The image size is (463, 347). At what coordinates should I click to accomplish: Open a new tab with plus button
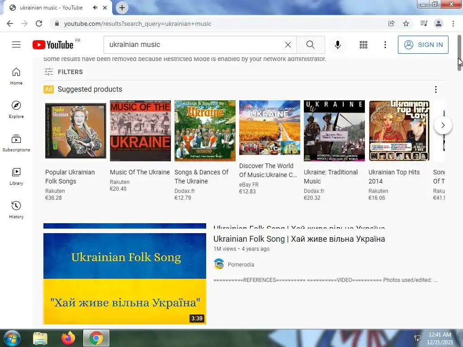click(x=122, y=8)
